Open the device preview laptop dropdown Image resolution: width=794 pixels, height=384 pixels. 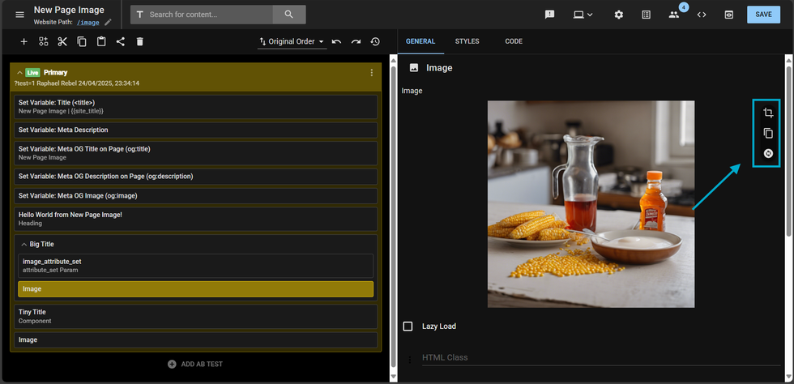pyautogui.click(x=583, y=15)
